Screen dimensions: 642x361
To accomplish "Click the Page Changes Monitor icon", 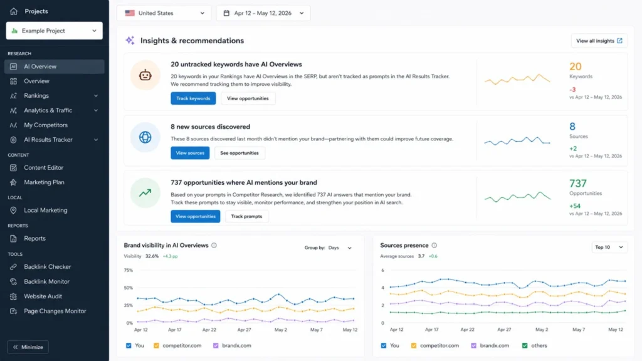I will pos(14,311).
